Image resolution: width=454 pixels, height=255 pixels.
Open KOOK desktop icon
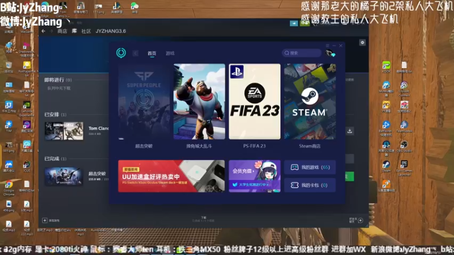[x=386, y=67]
